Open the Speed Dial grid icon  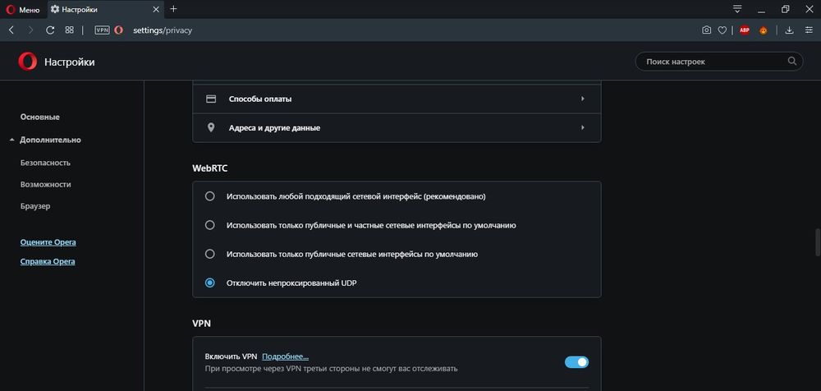(x=70, y=30)
